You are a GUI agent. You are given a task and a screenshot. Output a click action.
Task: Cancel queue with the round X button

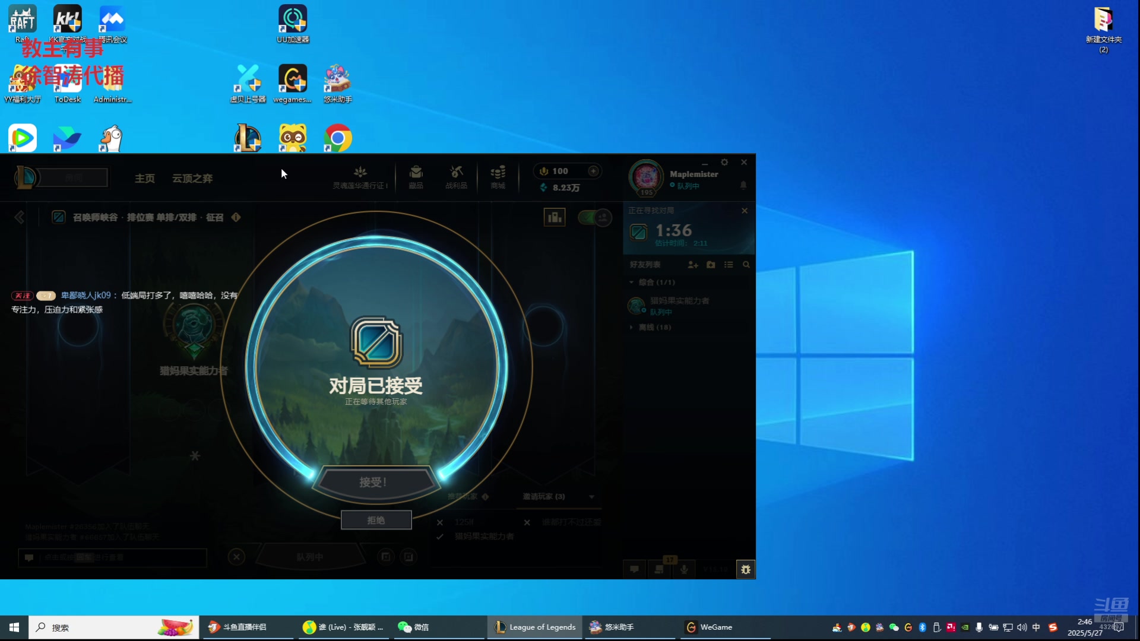coord(236,557)
